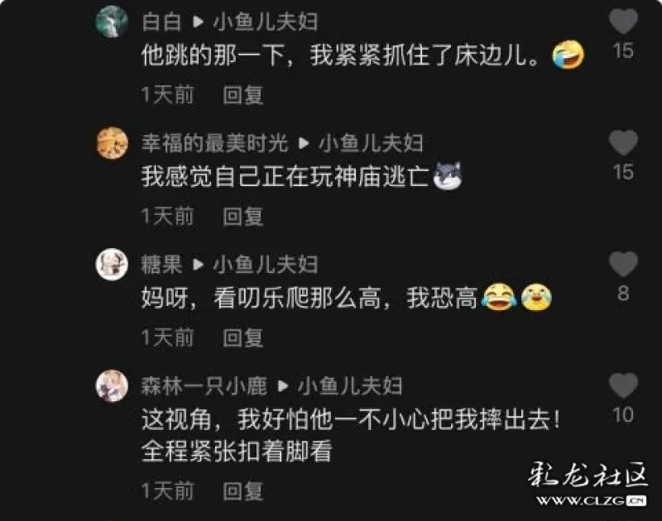Like 幸福的最美时光's comment heart

coord(623,142)
